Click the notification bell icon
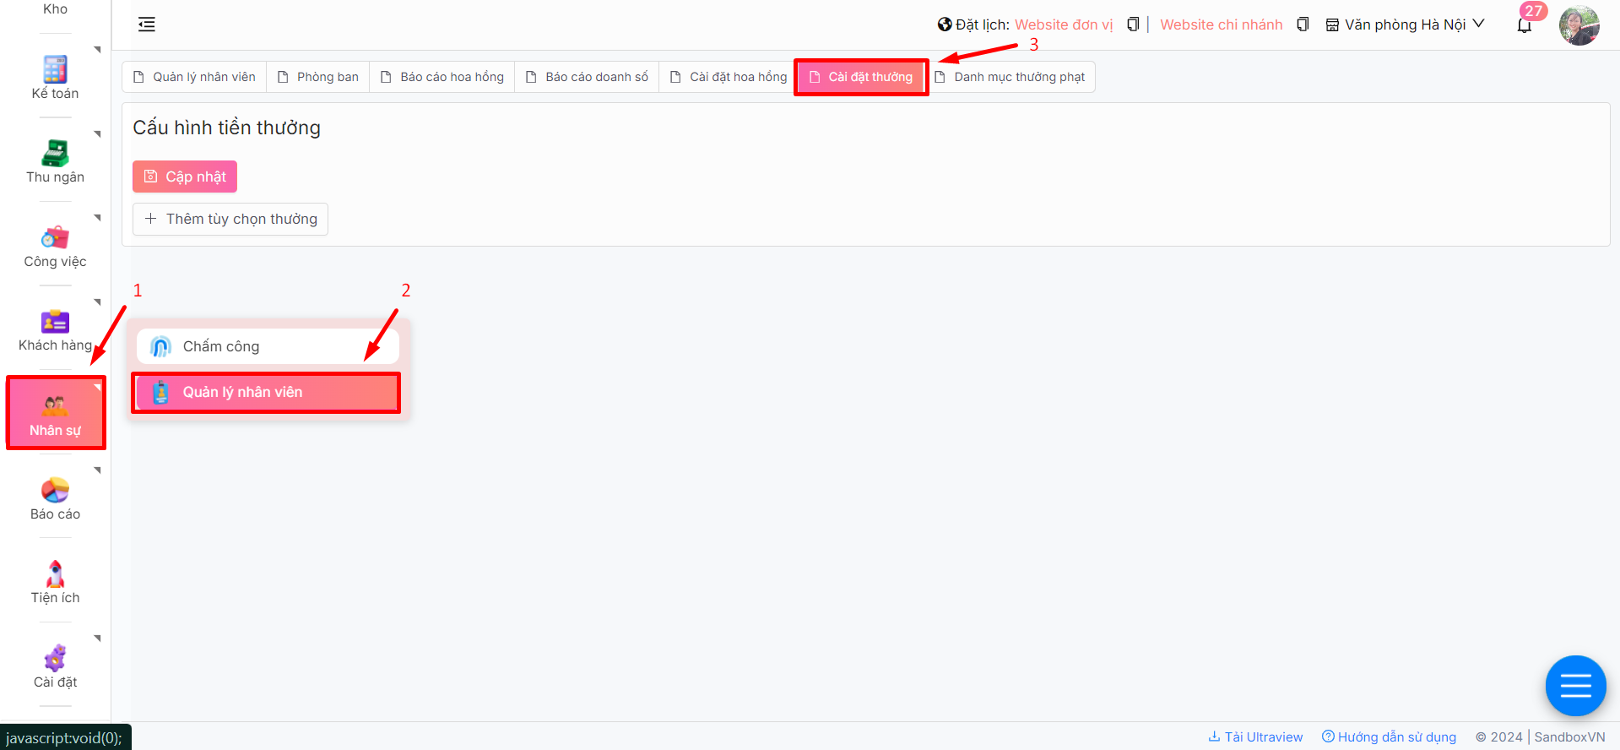Viewport: 1620px width, 750px height. [x=1524, y=25]
